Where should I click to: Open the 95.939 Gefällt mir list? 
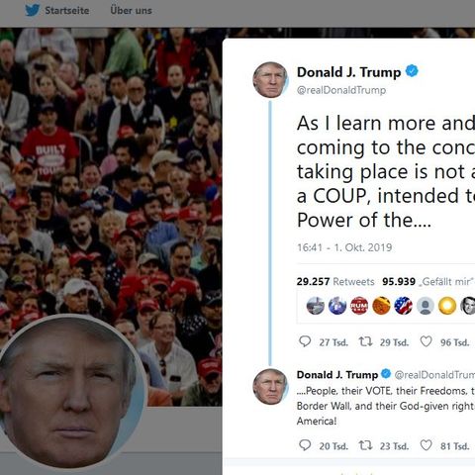coord(428,281)
